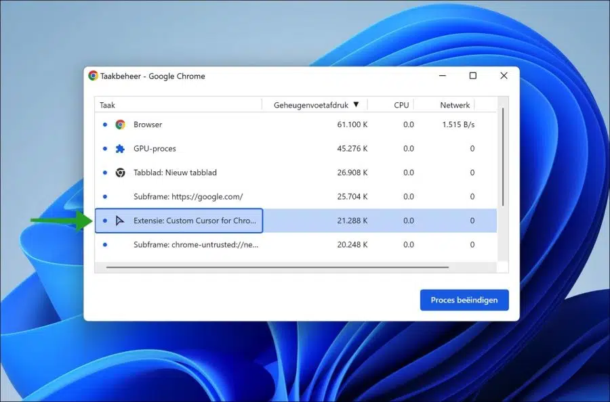Select the Extensie: Custom Cursor for Chrome row
This screenshot has height=402, width=610.
pos(296,221)
